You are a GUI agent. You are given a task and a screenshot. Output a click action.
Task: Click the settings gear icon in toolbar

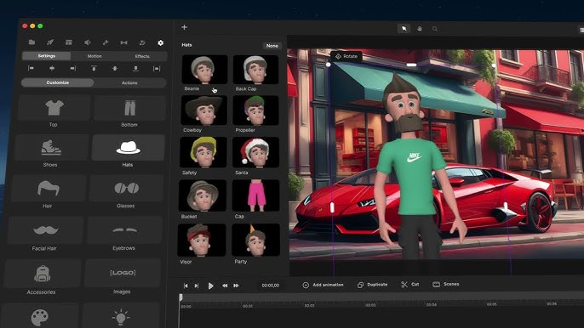[161, 42]
